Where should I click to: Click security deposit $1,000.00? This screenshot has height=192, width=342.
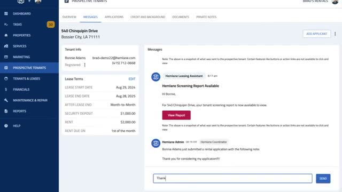click(x=128, y=114)
